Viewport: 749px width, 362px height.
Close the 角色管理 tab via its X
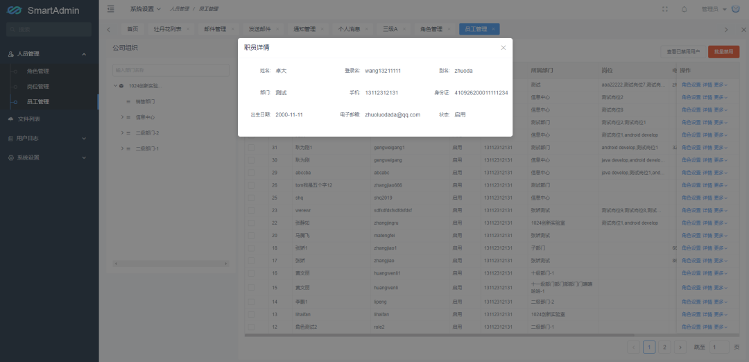click(x=449, y=29)
